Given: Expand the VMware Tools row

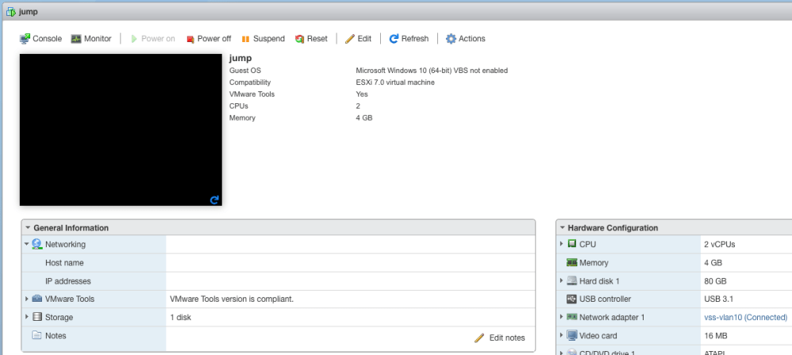Looking at the screenshot, I should click(27, 299).
